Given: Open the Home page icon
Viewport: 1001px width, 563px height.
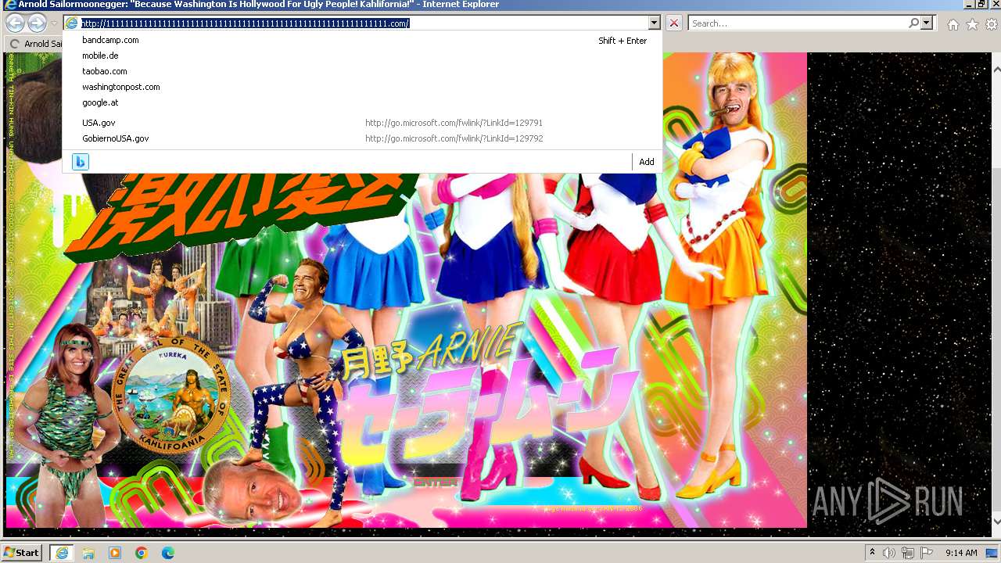Looking at the screenshot, I should click(953, 24).
